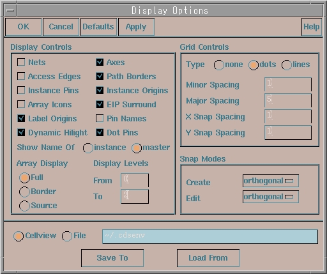
Task: Uncheck the Label Origins checkbox
Action: click(x=21, y=118)
